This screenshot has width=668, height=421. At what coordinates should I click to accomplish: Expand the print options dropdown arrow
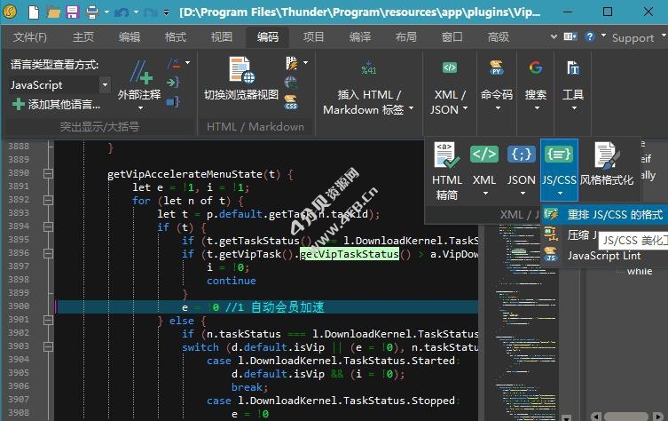click(106, 12)
